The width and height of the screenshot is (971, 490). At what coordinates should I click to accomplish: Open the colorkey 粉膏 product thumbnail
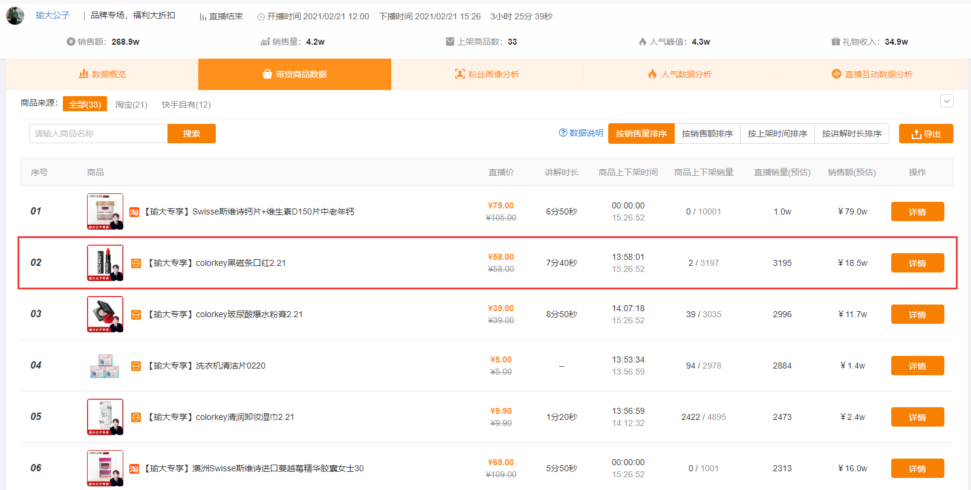105,314
